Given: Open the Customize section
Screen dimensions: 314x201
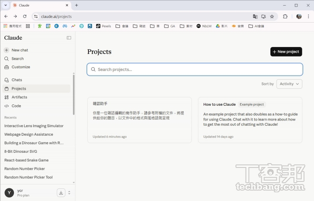Looking at the screenshot, I should pyautogui.click(x=17, y=67).
